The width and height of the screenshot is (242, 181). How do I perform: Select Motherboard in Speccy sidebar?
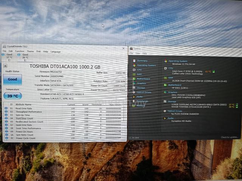143,79
